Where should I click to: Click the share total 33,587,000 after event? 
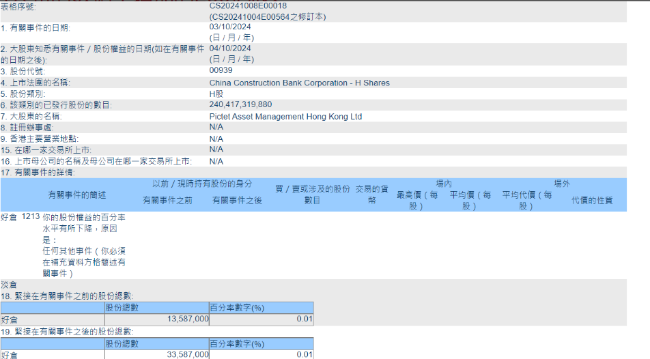[x=188, y=354]
